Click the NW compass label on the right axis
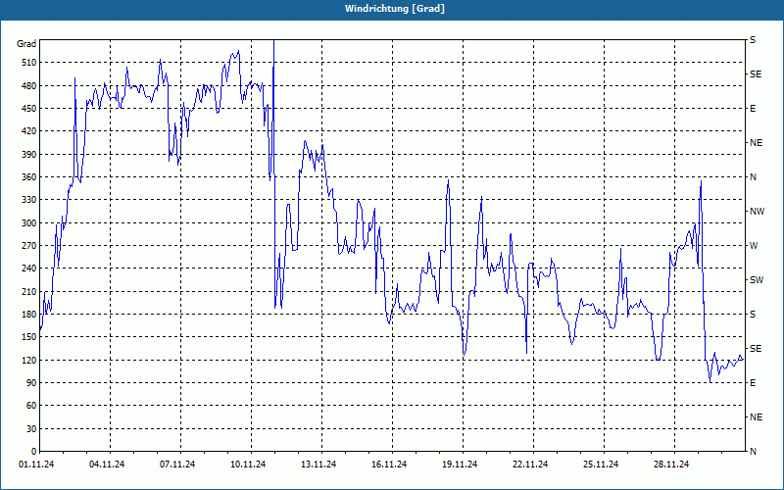The width and height of the screenshot is (784, 490). [757, 212]
